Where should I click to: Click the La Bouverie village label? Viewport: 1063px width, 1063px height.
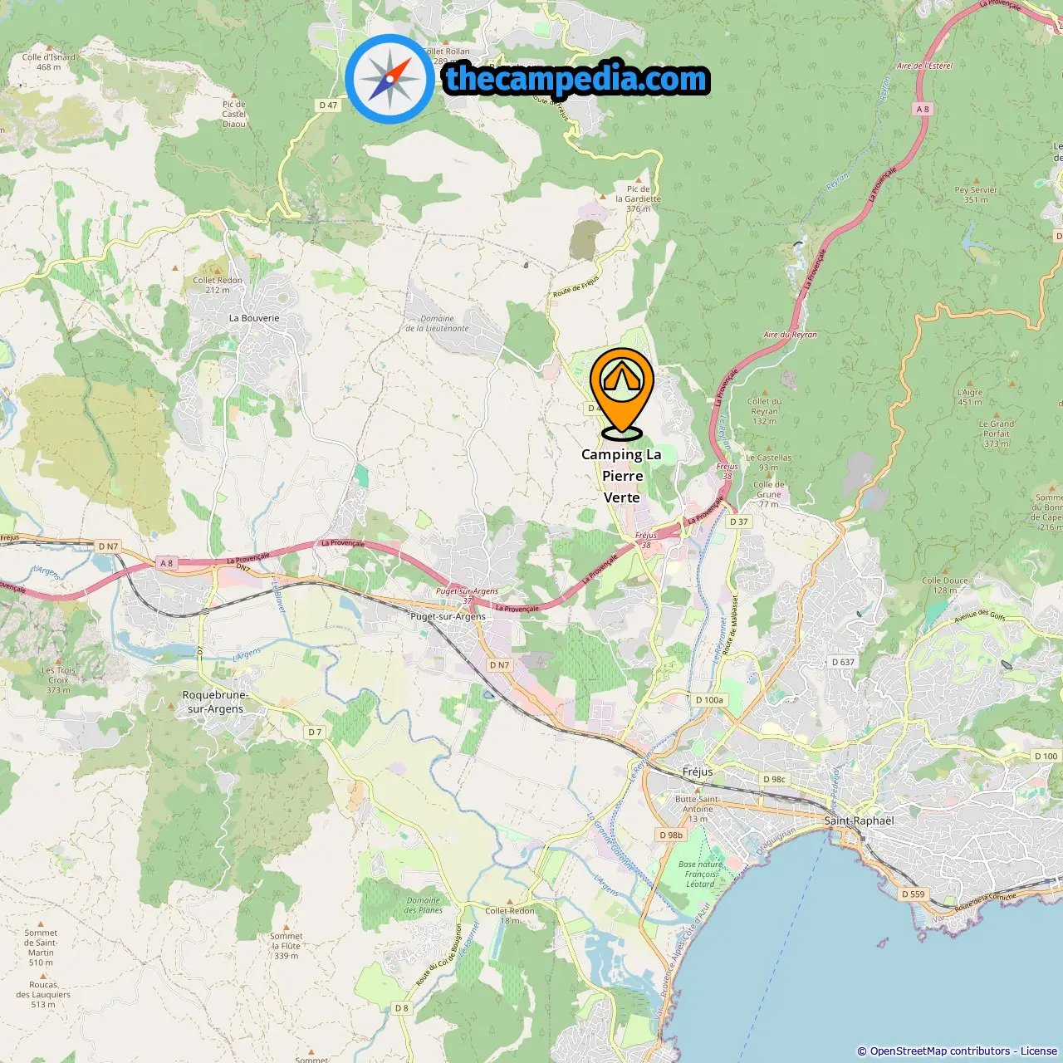[x=254, y=318]
